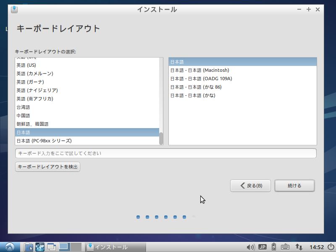Image resolution: width=336 pixels, height=252 pixels.
Task: Click the power button in the tray
Action: pos(331,247)
